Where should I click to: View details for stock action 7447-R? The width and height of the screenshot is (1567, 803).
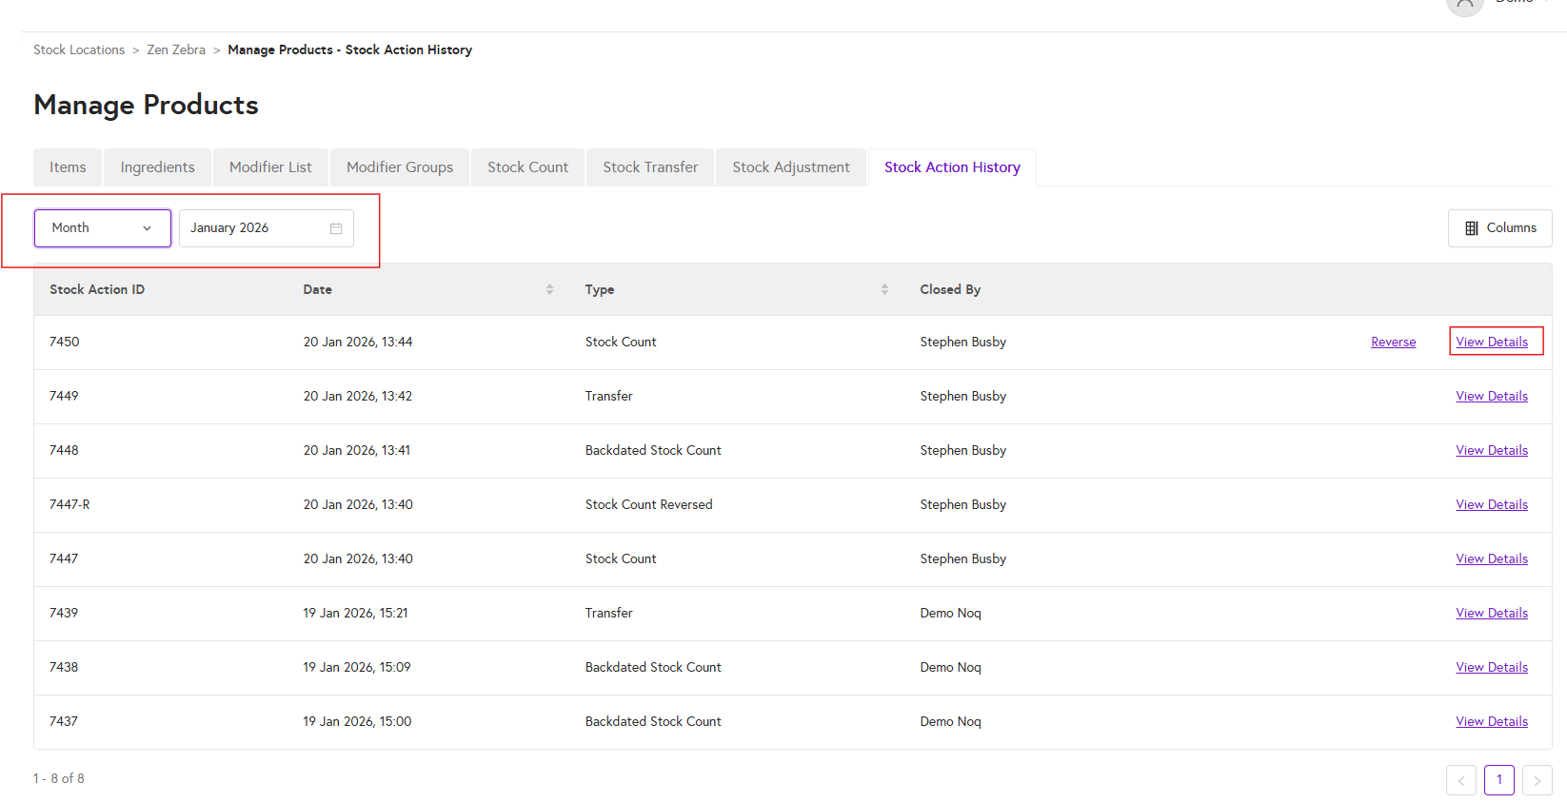coord(1491,505)
